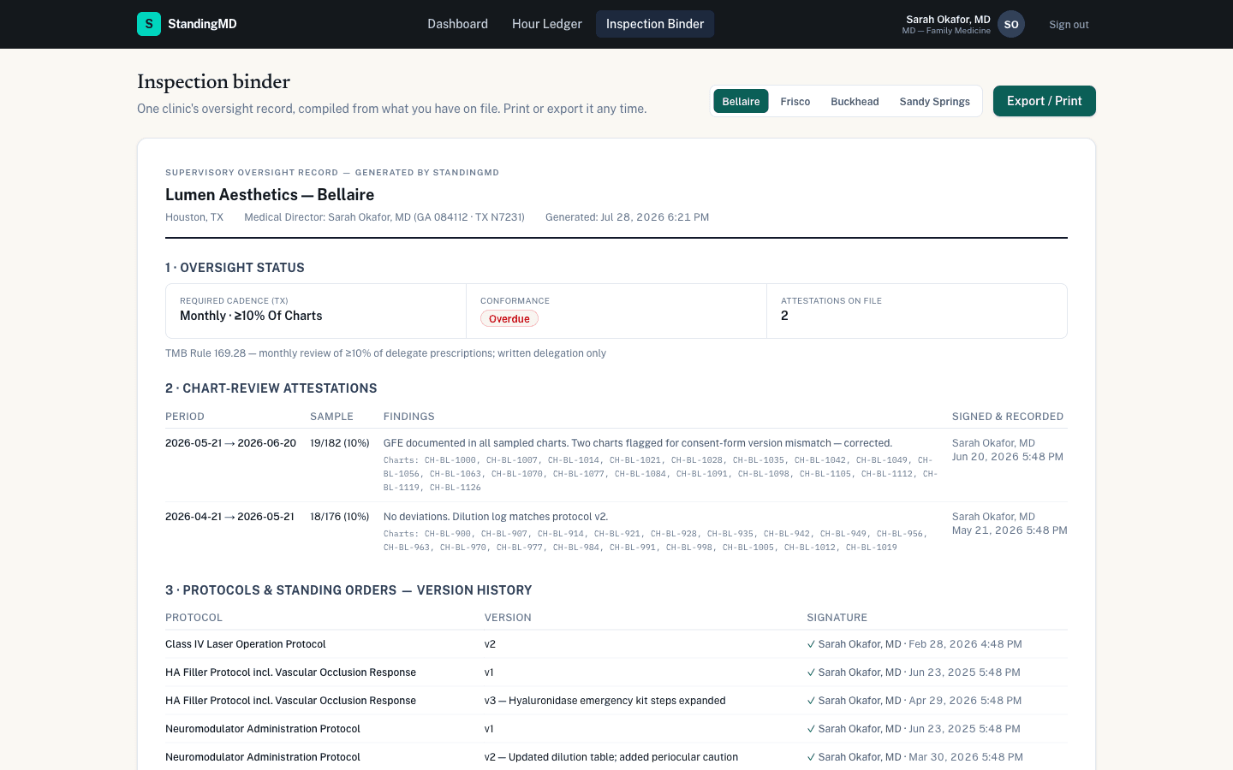Screen dimensions: 1233x770
Task: Click the 'No deviations' findings text
Action: (496, 517)
